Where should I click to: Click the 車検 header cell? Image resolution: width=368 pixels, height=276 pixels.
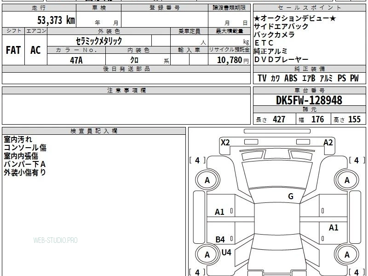click(x=99, y=8)
